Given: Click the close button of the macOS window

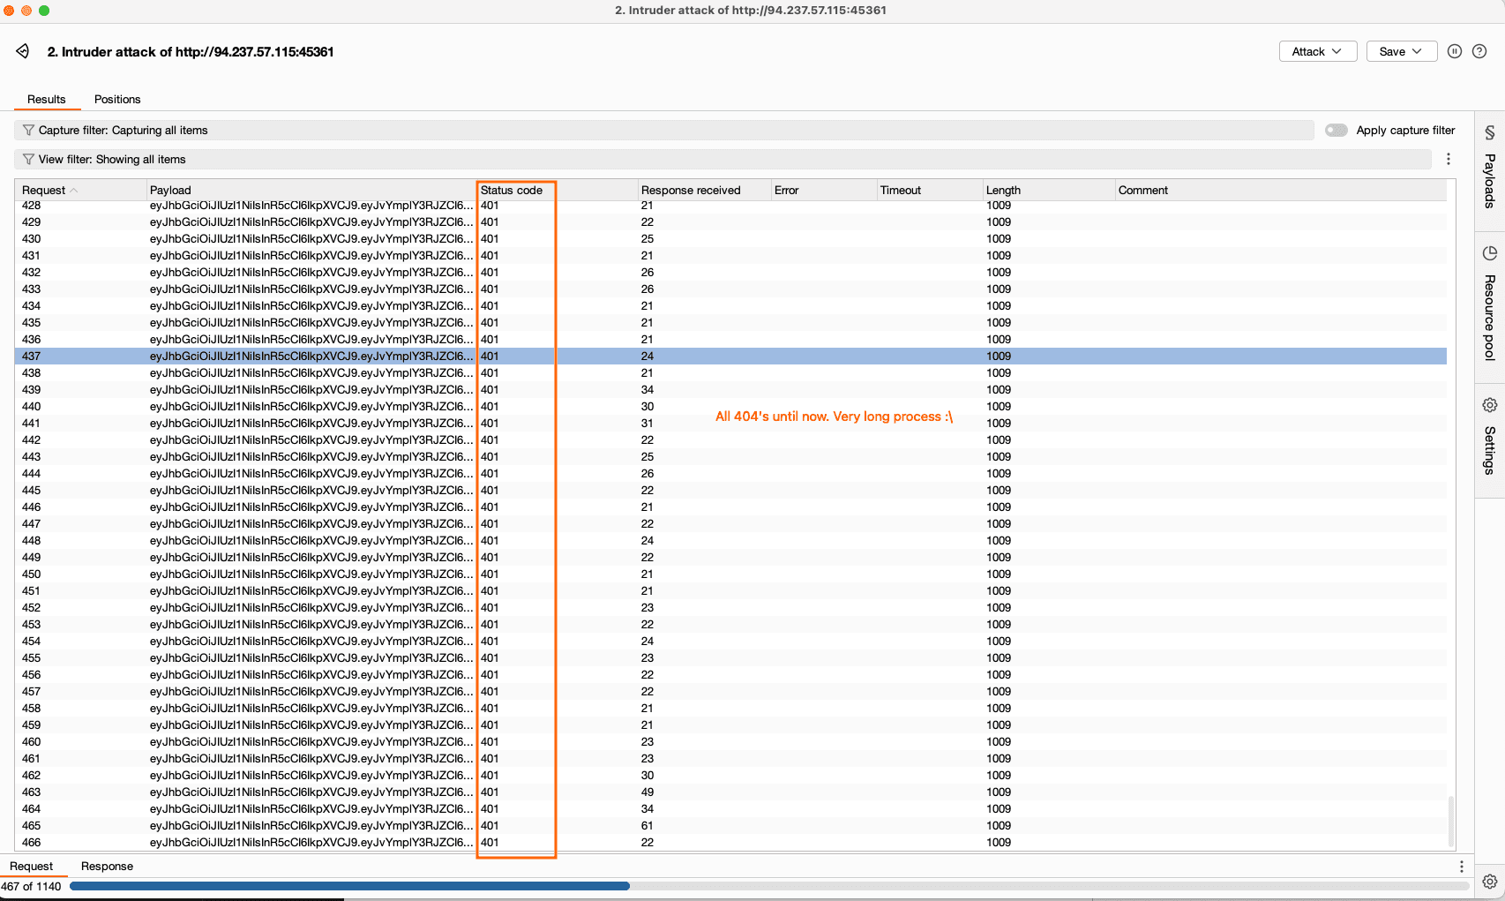Looking at the screenshot, I should 9,11.
